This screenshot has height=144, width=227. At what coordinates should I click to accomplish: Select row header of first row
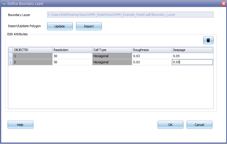click(x=11, y=56)
